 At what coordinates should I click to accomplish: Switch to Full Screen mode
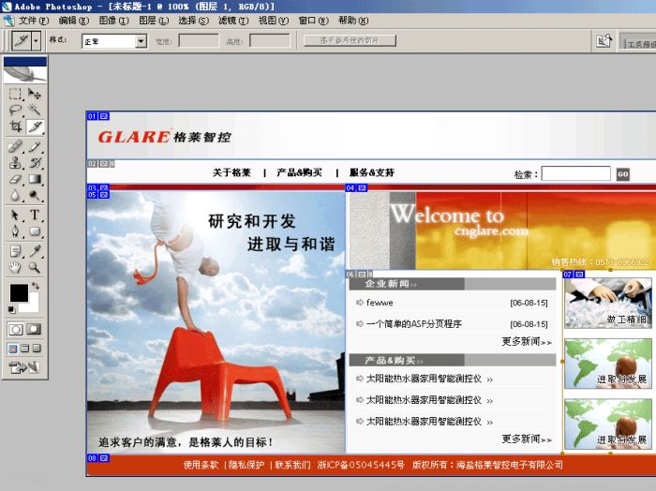[x=37, y=348]
